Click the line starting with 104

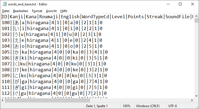(52, 46)
